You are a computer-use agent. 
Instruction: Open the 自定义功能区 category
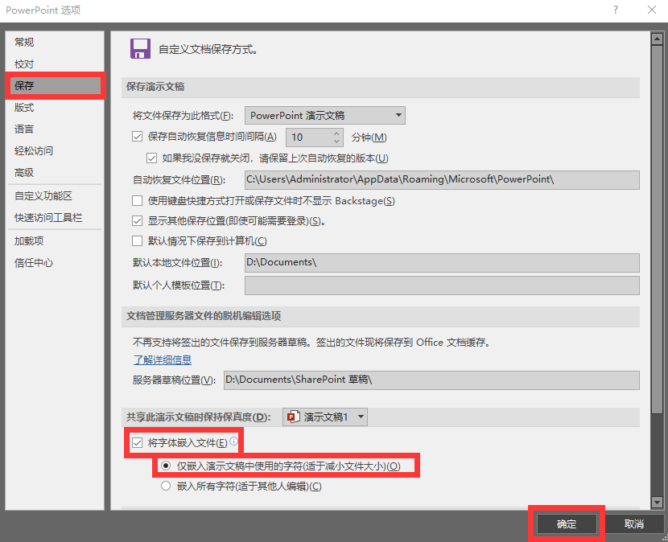coord(55,196)
